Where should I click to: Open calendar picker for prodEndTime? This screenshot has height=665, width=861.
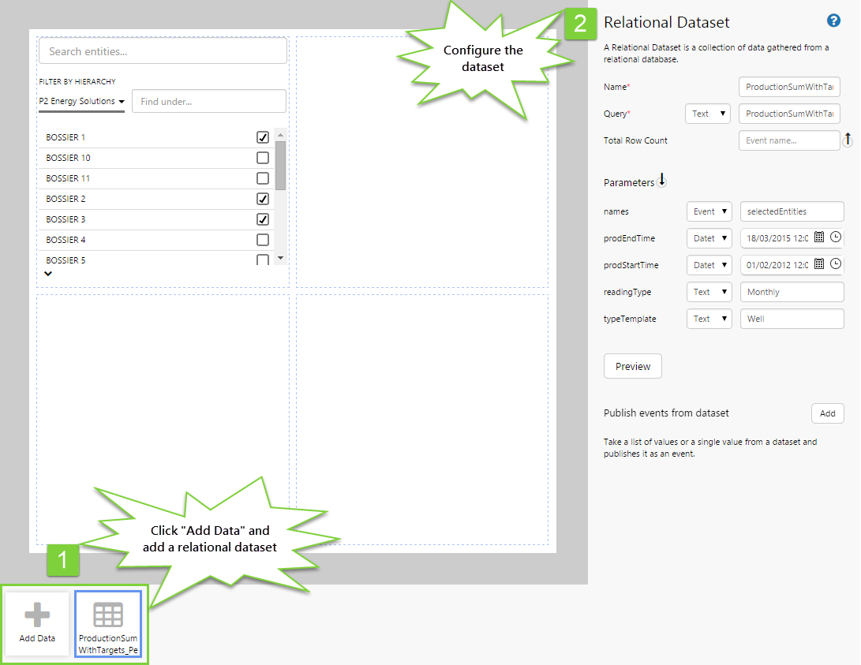[x=819, y=237]
